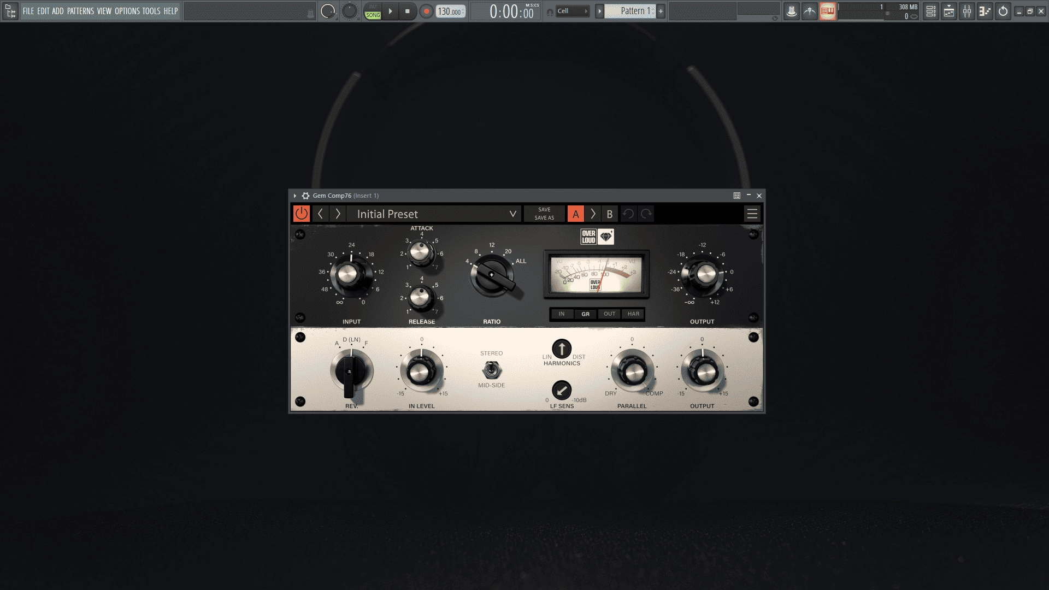
Task: Select the A comparison slot
Action: click(x=575, y=214)
